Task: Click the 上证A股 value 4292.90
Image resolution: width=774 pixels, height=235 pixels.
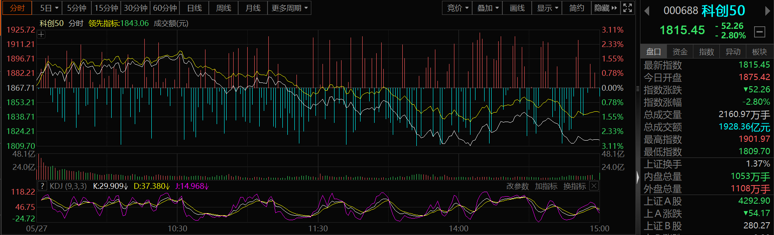Action: [x=754, y=201]
